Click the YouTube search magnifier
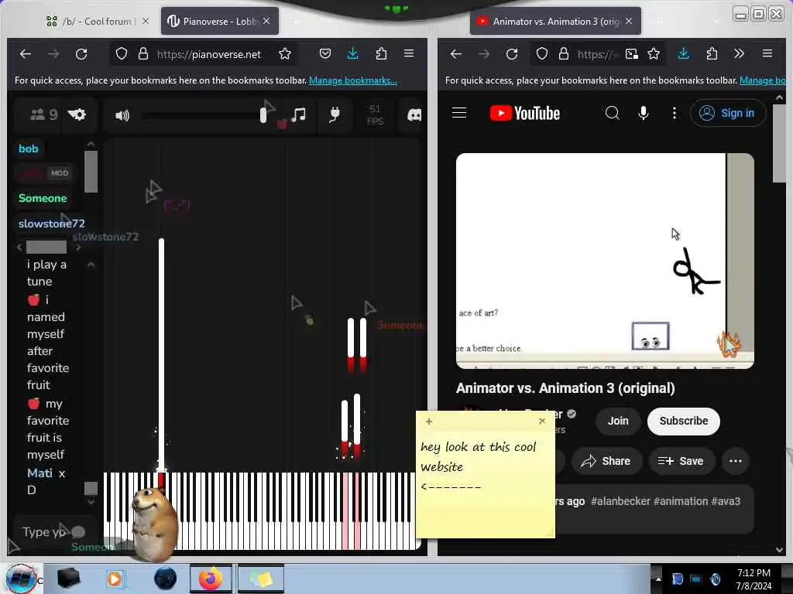Screen dimensions: 793x594 point(612,113)
